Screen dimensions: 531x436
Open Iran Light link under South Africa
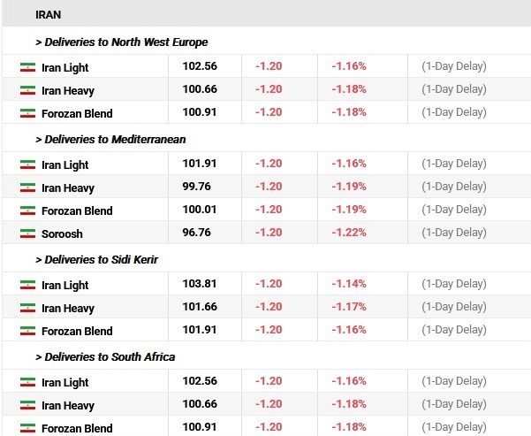click(64, 382)
